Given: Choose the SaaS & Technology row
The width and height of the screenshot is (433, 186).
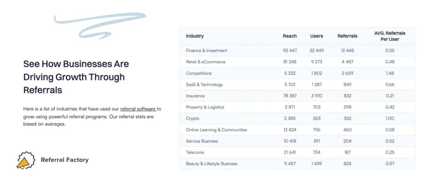Looking at the screenshot, I should pos(297,84).
